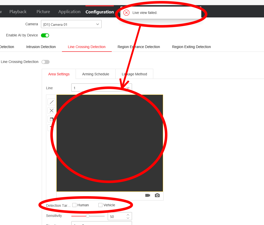Enable the Line Crossing Detection switch
This screenshot has width=264, height=225.
pos(46,62)
